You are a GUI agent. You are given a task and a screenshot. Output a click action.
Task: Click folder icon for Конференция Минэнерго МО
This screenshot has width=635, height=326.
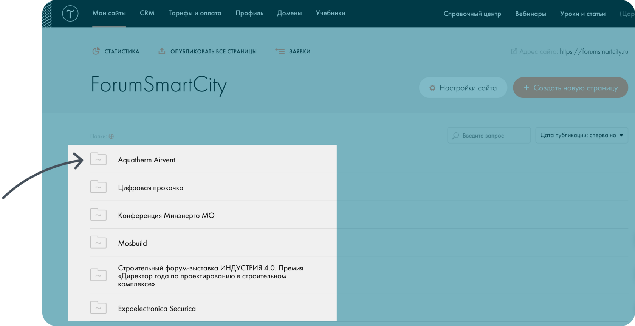(98, 215)
